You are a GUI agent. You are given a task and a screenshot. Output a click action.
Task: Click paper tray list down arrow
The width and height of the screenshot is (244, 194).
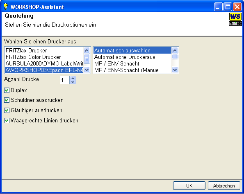(x=175, y=70)
